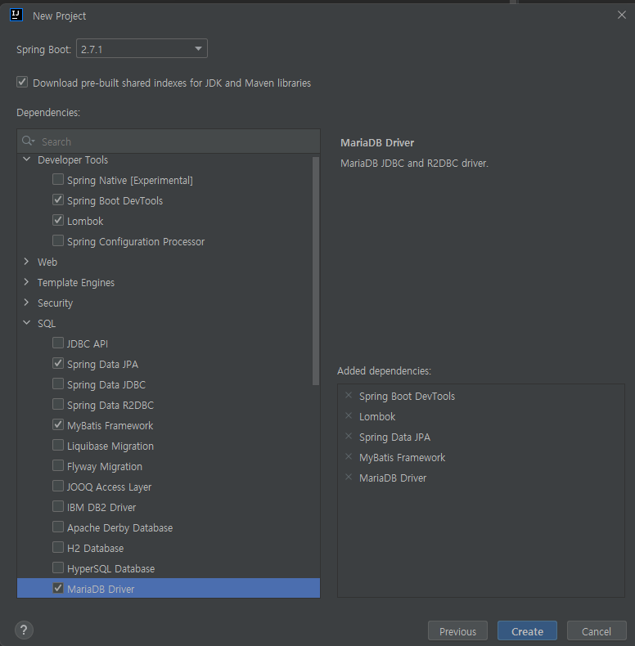The height and width of the screenshot is (646, 635).
Task: Click the Cancel button
Action: [x=597, y=631]
